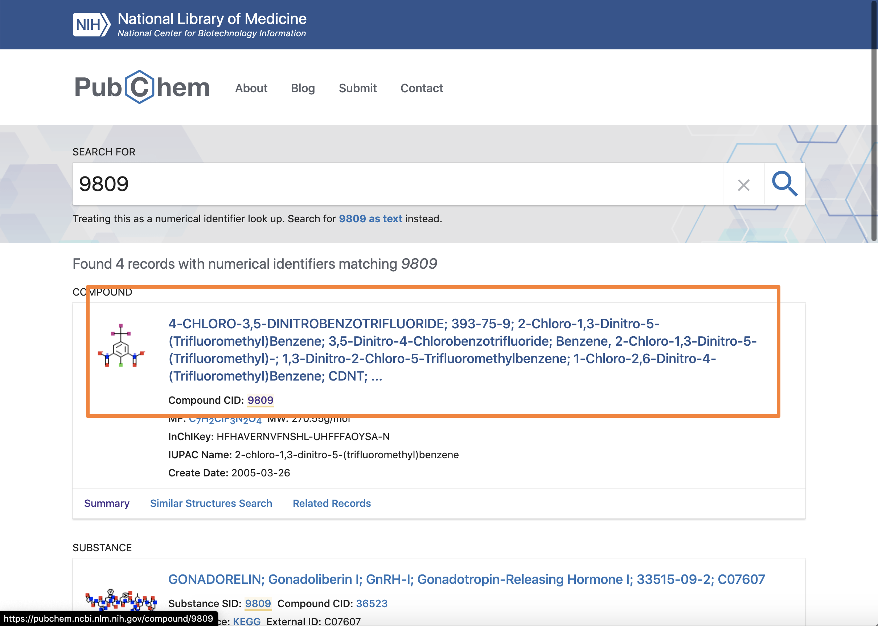Image resolution: width=878 pixels, height=626 pixels.
Task: Open the Gonadorelin structure thumbnail
Action: point(121,599)
